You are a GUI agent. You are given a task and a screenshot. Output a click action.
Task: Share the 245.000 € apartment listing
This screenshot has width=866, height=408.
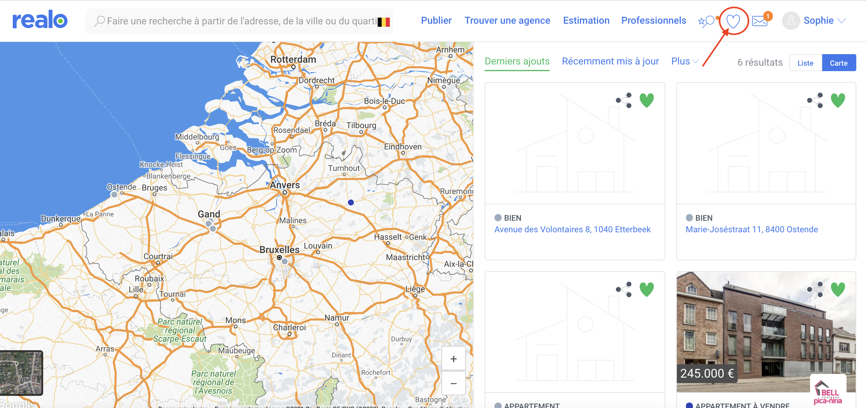[x=815, y=289]
